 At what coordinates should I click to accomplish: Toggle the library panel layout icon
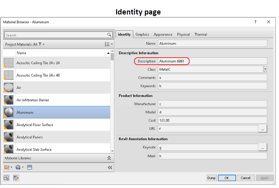30,167
